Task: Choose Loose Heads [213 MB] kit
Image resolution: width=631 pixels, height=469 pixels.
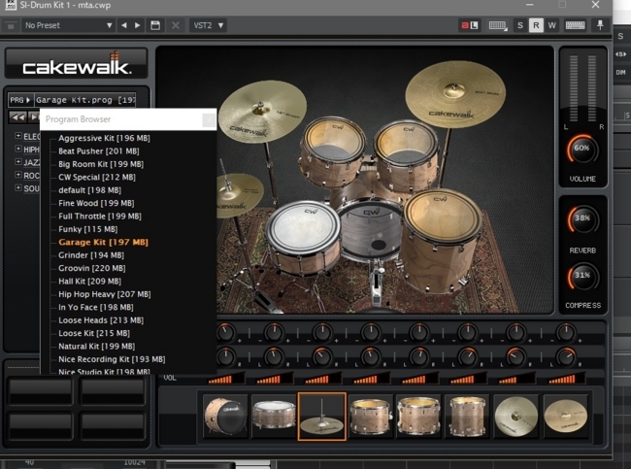Action: 101,320
